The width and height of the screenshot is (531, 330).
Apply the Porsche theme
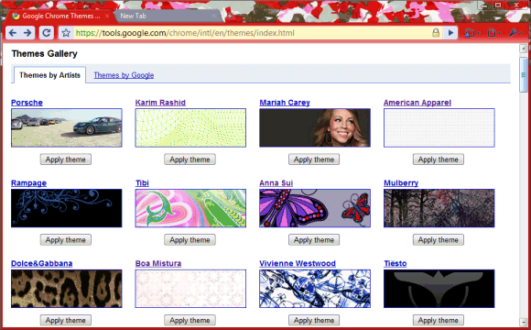[65, 159]
